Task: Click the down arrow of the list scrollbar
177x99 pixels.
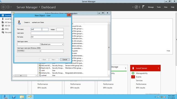Action: (109, 76)
